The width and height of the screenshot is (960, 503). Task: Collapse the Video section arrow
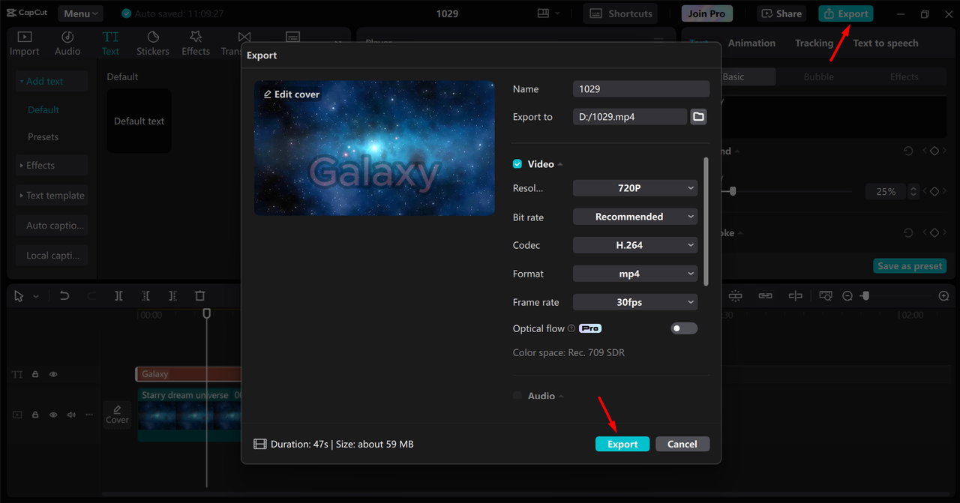click(560, 164)
